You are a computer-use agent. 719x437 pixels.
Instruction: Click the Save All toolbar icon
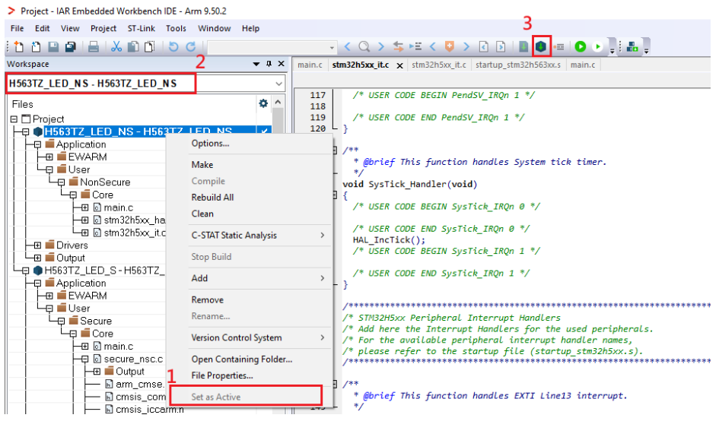[x=70, y=46]
